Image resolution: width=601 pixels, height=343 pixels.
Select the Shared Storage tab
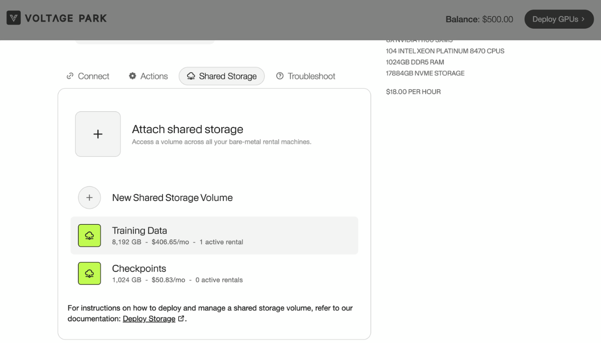tap(228, 76)
